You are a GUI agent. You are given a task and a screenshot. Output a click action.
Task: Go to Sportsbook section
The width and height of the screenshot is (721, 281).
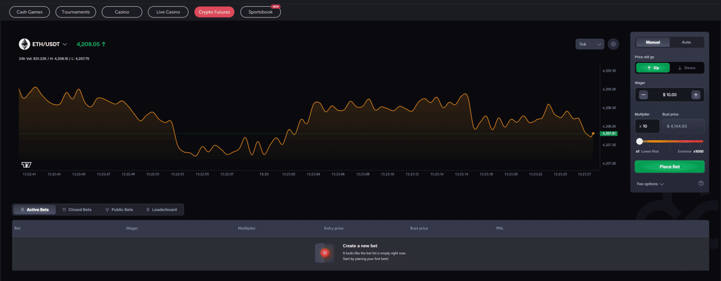(x=261, y=12)
